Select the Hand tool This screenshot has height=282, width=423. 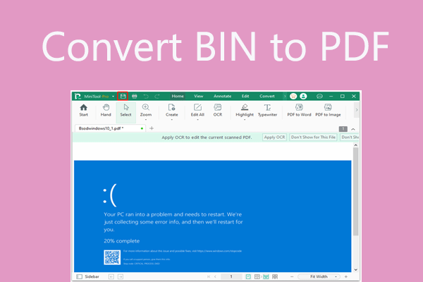[106, 110]
